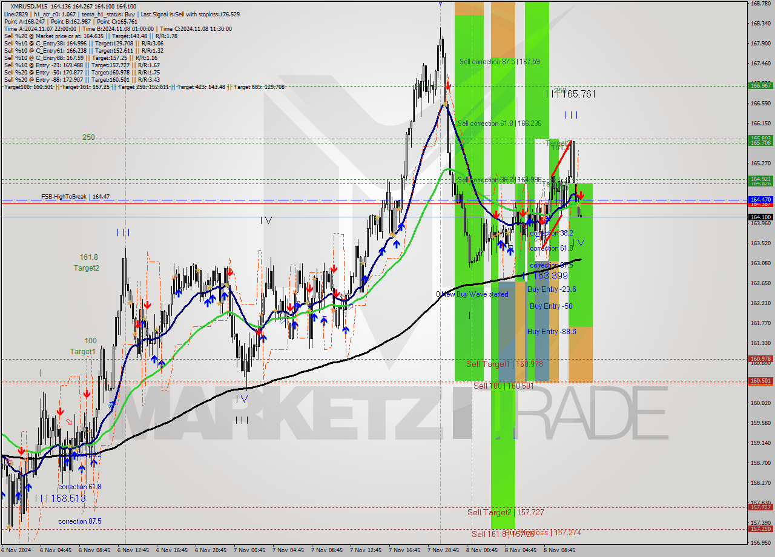This screenshot has width=775, height=557.
Task: Click the '161.8 Target2' label on left
Action: pyautogui.click(x=87, y=263)
